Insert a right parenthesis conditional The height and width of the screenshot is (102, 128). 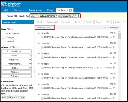[23, 97]
